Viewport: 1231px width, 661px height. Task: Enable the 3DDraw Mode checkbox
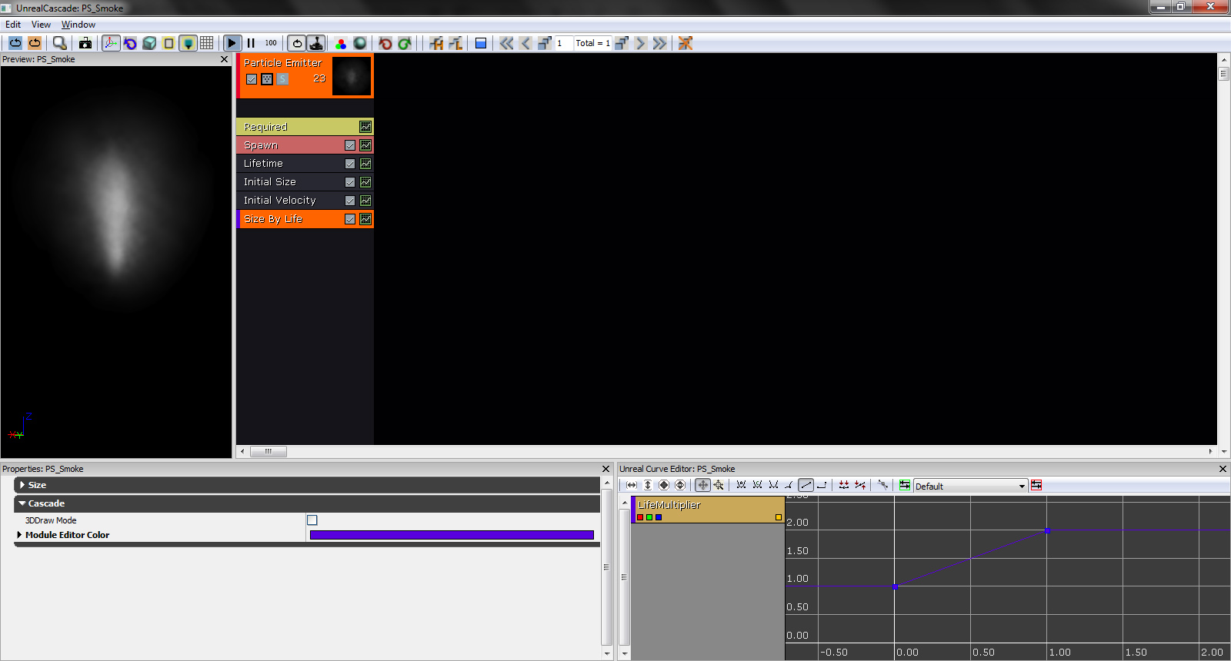(312, 520)
